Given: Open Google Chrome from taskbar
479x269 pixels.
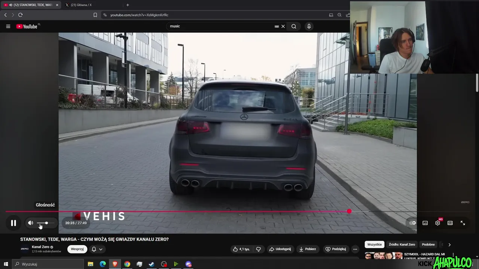Looking at the screenshot, I should point(127,264).
